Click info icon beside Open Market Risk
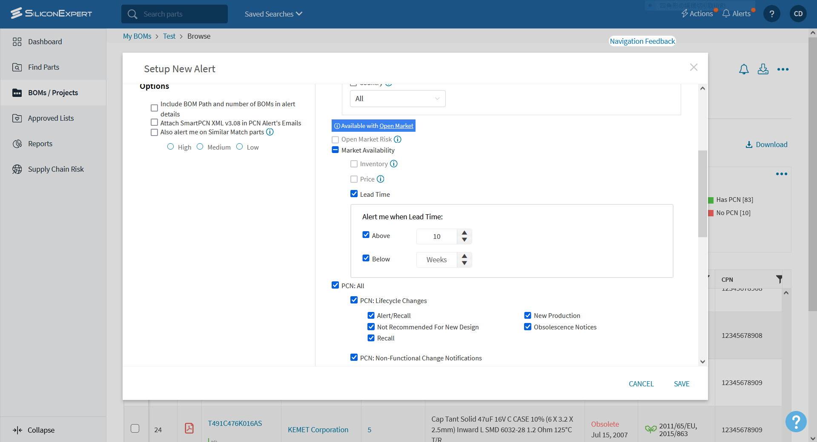 tap(398, 139)
